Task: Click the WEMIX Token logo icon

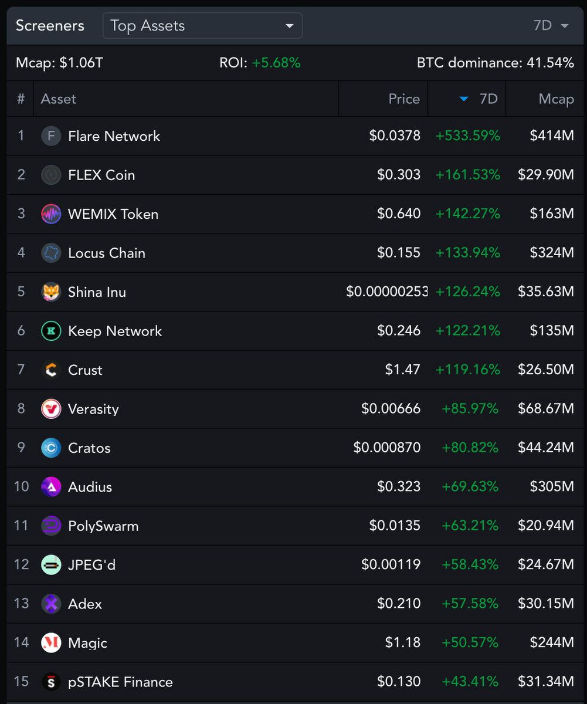Action: pyautogui.click(x=51, y=214)
